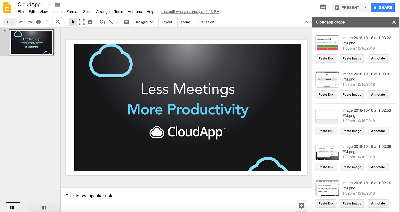Open the Format menu
Viewport: 400px width, 212px height.
(72, 12)
